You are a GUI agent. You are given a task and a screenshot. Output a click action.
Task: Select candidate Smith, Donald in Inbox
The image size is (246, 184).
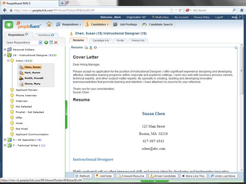[x=34, y=78]
